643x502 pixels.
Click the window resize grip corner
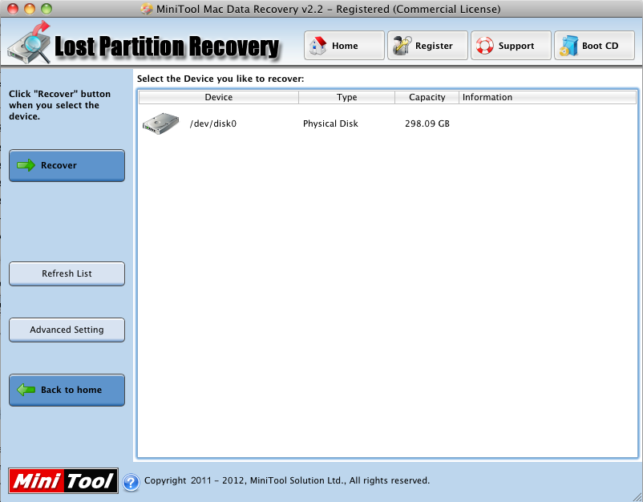[x=637, y=496]
